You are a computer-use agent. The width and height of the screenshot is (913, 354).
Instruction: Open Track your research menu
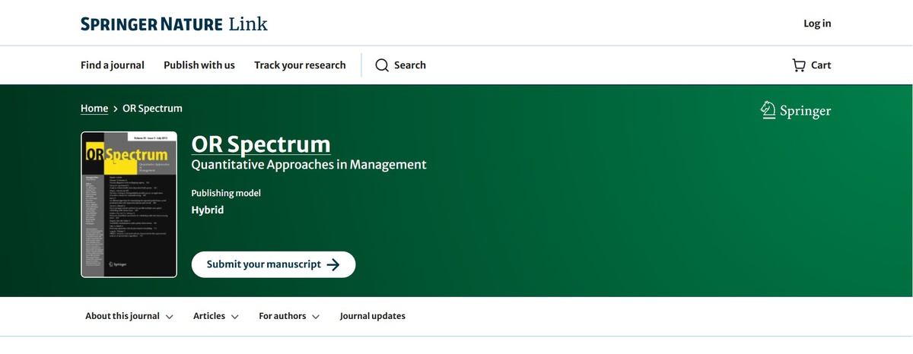[300, 65]
